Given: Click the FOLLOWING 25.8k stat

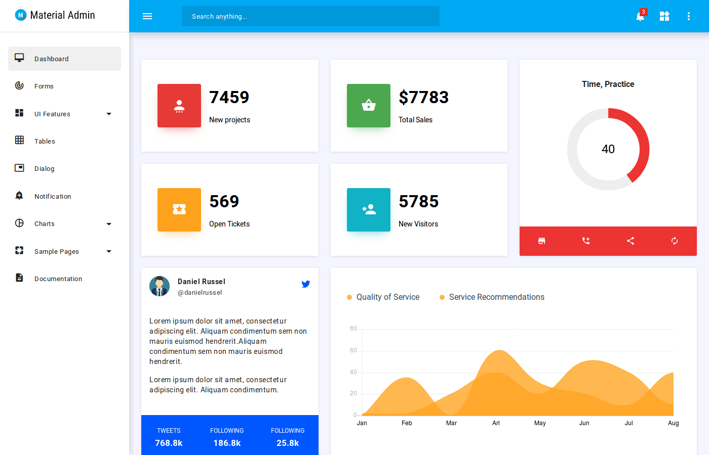Looking at the screenshot, I should click(x=288, y=437).
